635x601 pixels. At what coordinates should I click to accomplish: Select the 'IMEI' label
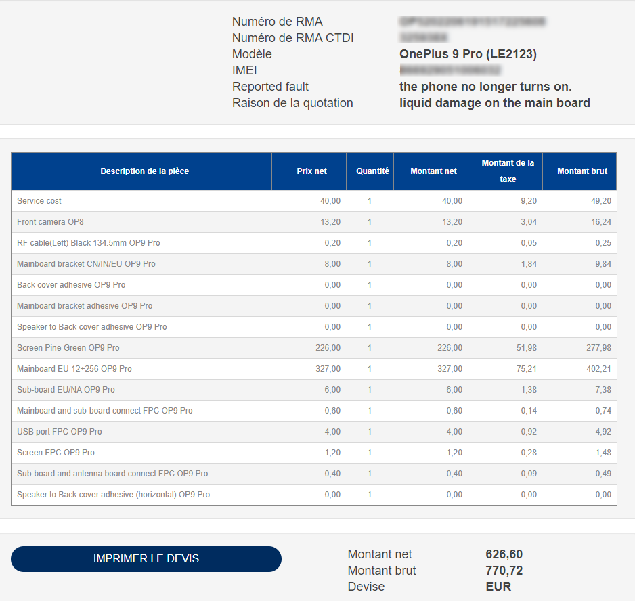(244, 70)
